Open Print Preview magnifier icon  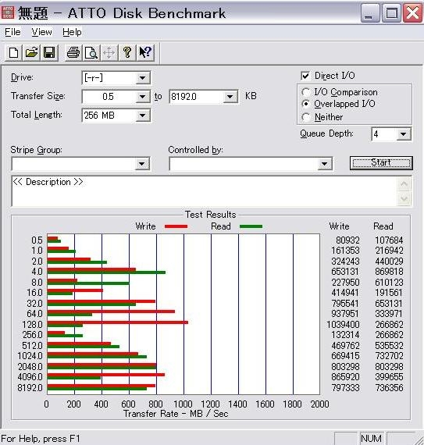tap(91, 53)
